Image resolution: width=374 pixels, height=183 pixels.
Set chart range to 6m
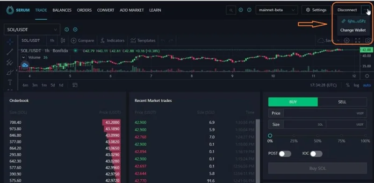point(25,85)
